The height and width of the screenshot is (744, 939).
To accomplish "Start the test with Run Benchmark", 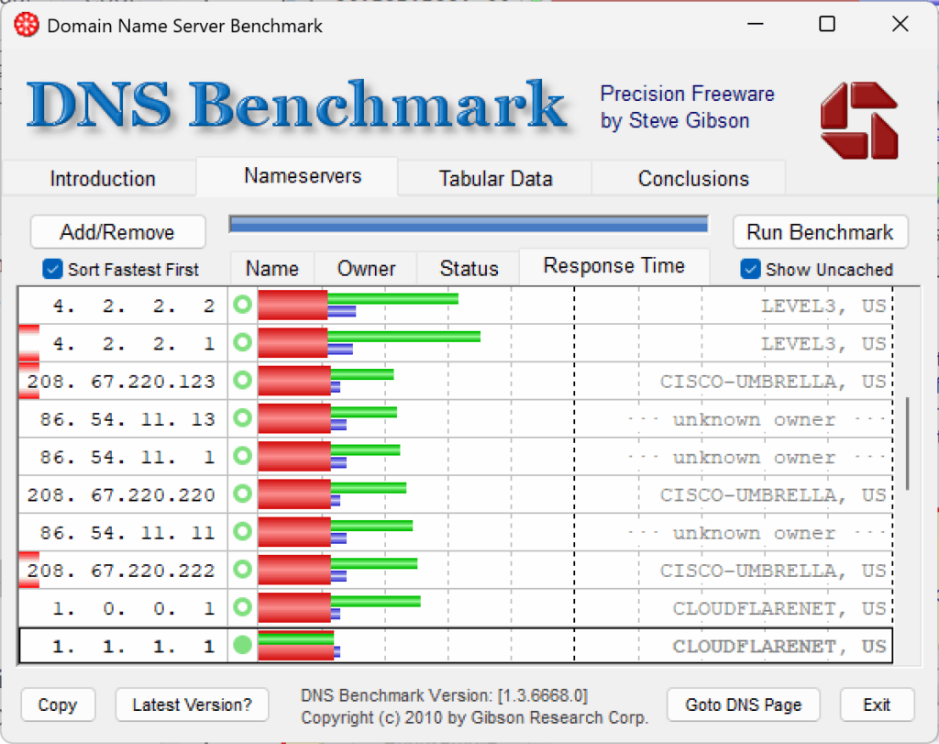I will 820,232.
